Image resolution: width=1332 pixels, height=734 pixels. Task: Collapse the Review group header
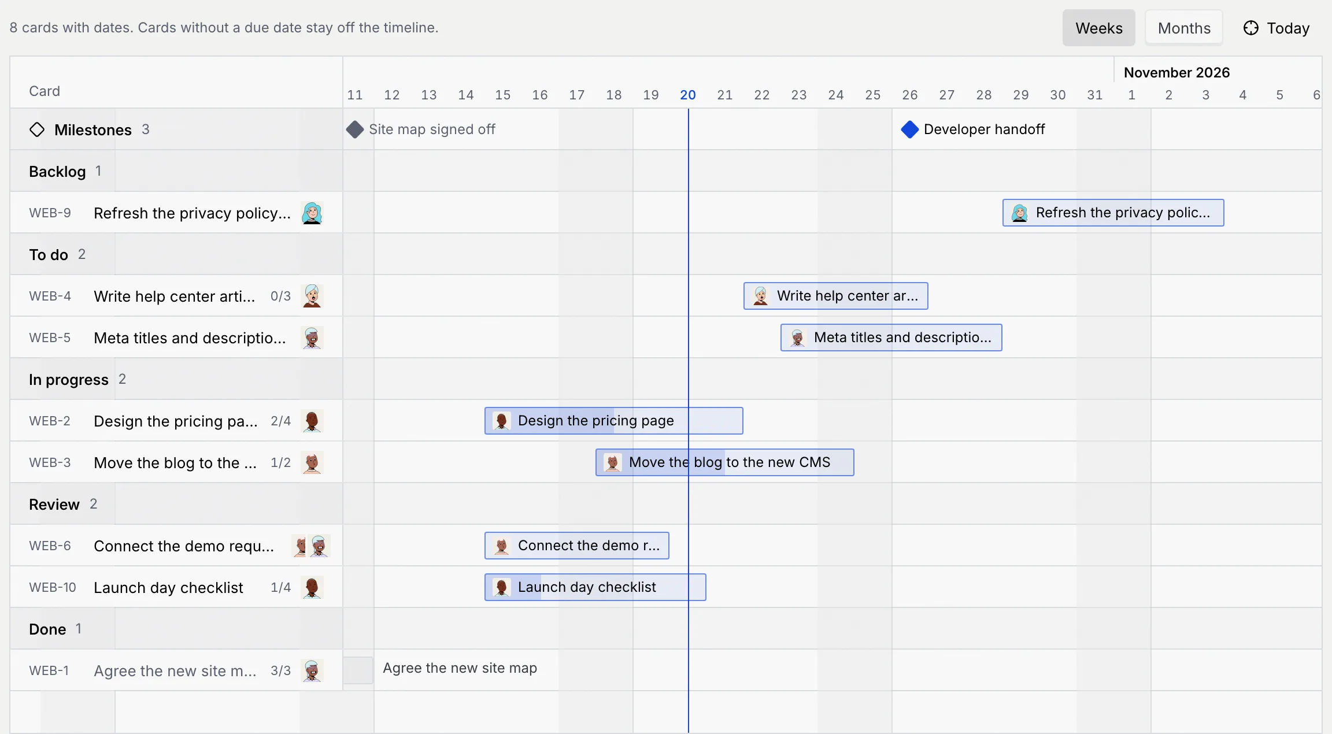tap(176, 504)
